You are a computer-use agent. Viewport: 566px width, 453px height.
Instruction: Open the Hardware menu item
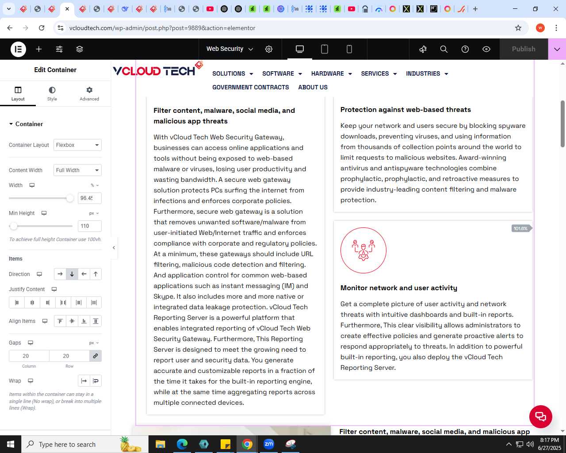pos(332,74)
